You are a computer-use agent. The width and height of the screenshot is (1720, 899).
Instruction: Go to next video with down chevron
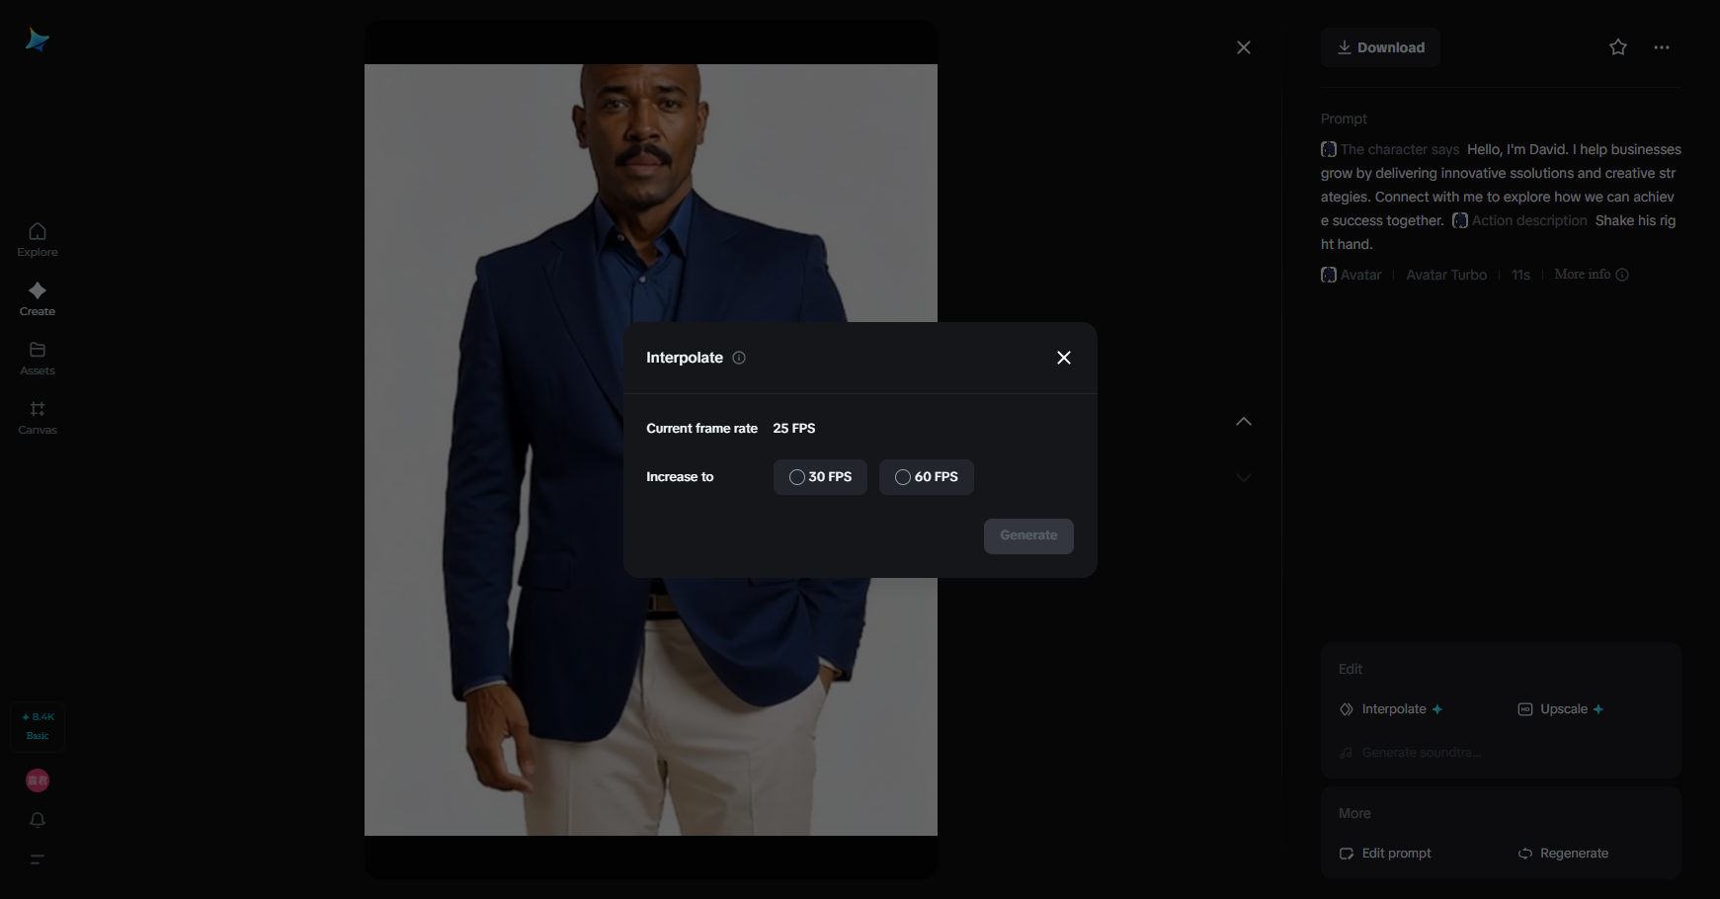1244,478
